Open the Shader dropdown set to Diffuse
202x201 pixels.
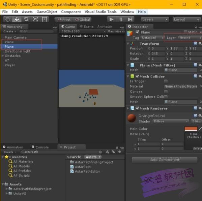pyautogui.click(x=171, y=121)
